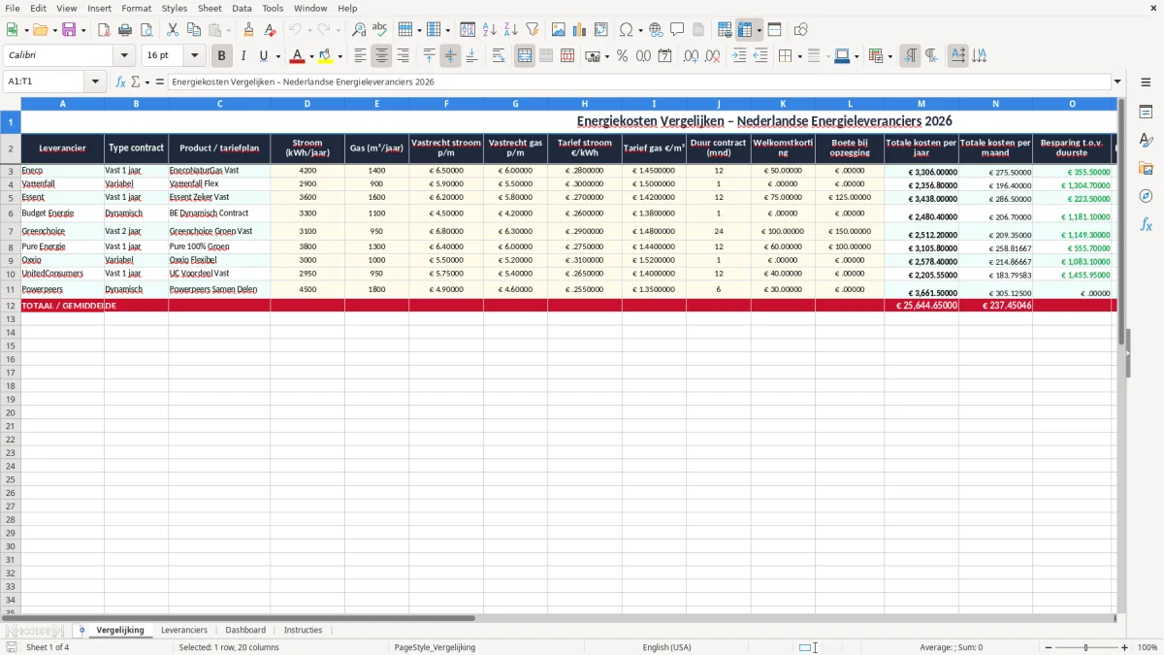
Task: Switch to the Instructies sheet tab
Action: (x=303, y=630)
